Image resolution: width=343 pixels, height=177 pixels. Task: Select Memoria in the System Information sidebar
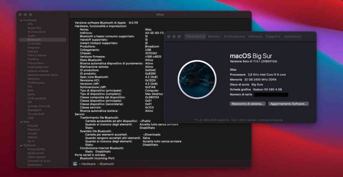(x=33, y=79)
